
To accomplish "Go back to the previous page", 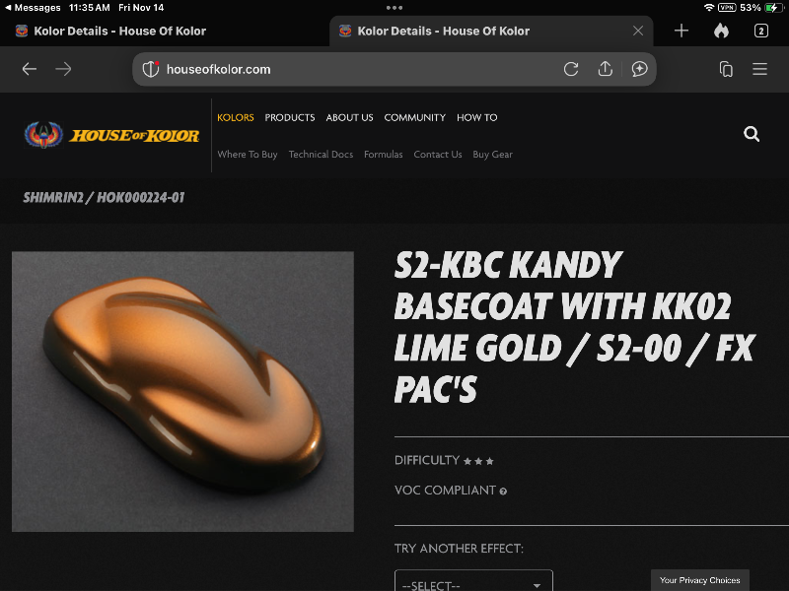I will [x=30, y=69].
